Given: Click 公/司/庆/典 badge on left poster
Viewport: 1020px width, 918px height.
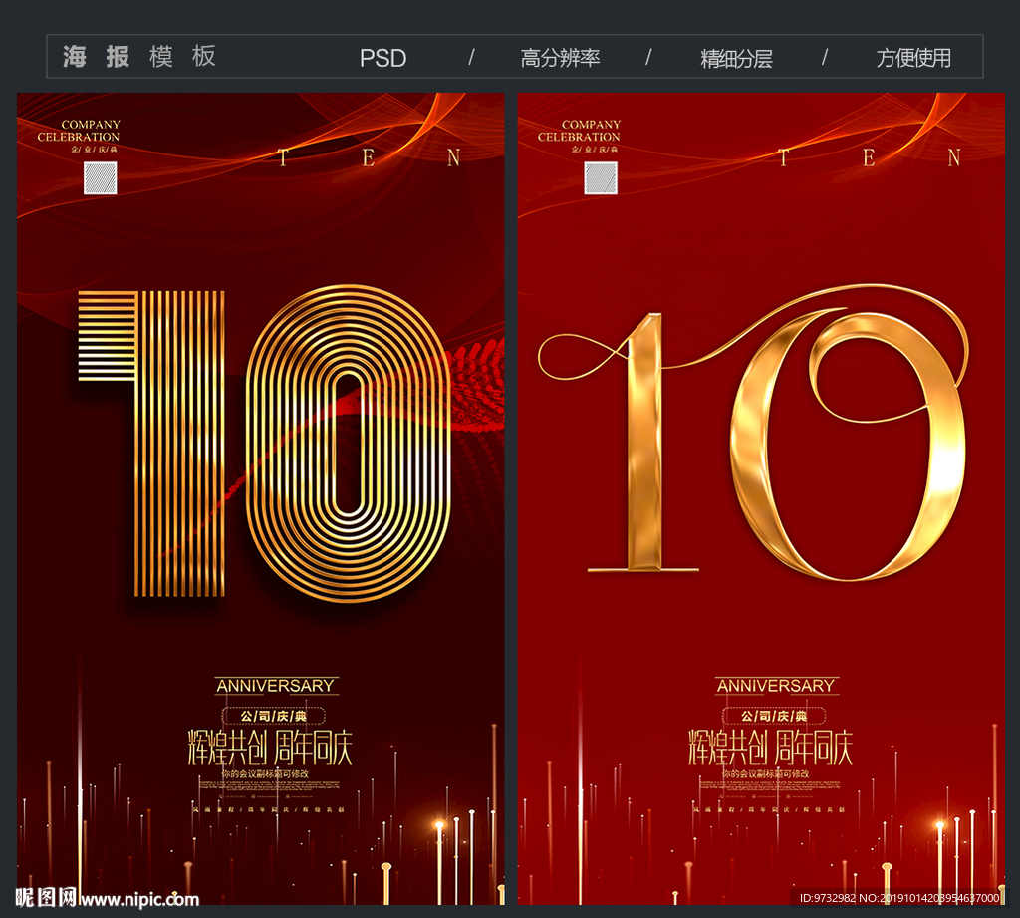Looking at the screenshot, I should 273,716.
